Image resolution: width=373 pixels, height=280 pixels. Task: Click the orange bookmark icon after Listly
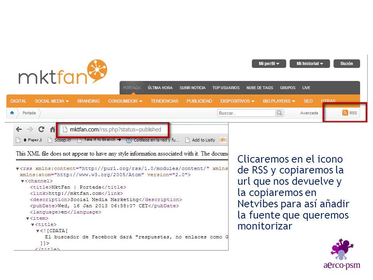(x=223, y=140)
